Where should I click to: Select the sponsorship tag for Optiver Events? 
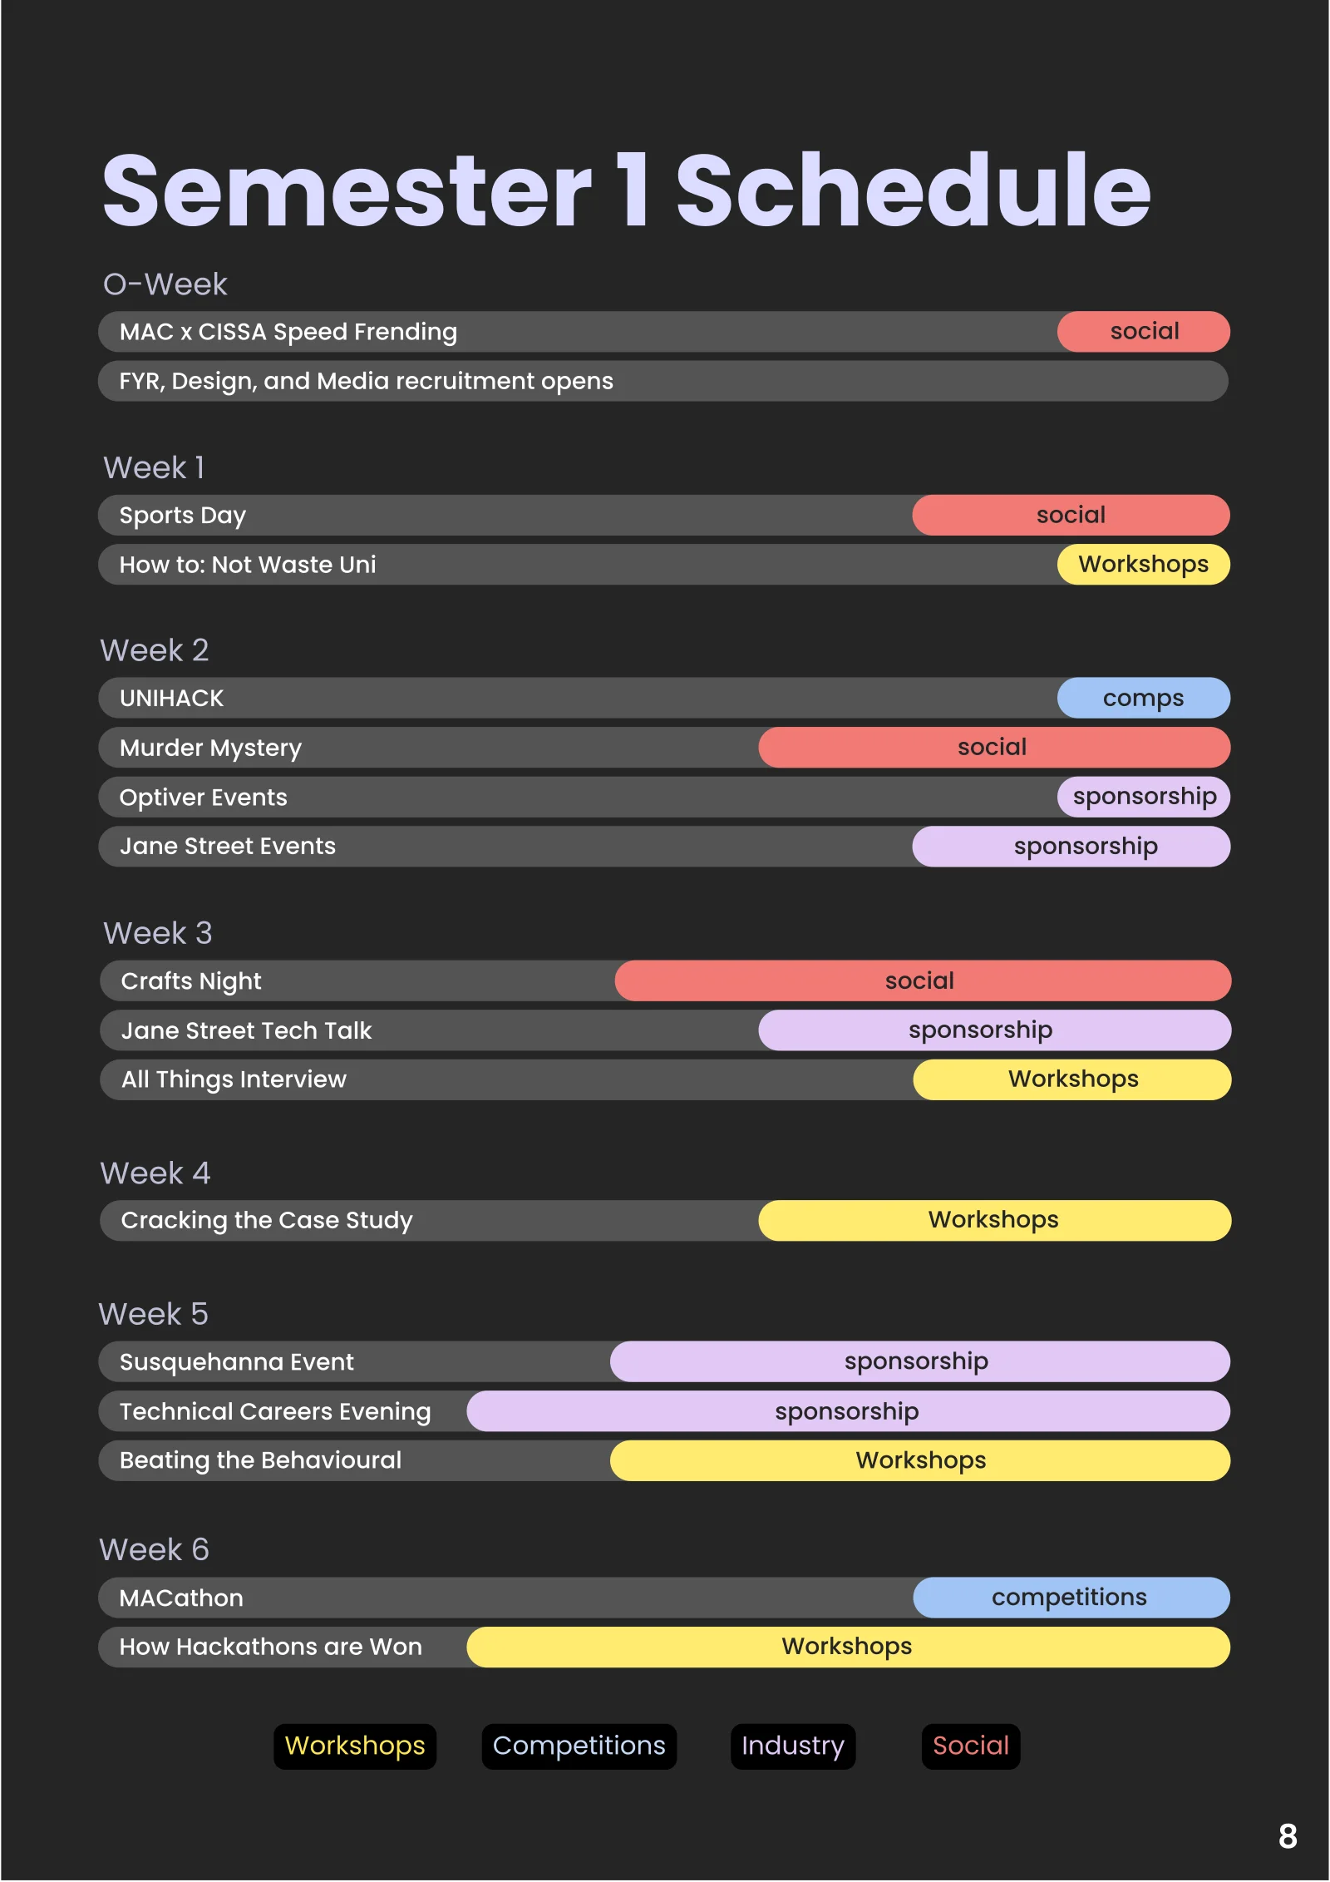(x=1144, y=797)
